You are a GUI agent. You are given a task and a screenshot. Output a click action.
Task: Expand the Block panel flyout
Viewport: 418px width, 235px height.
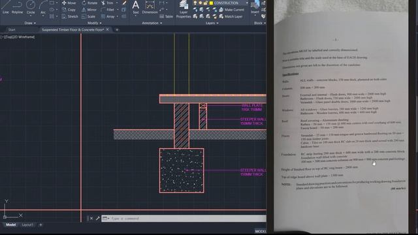click(x=260, y=23)
